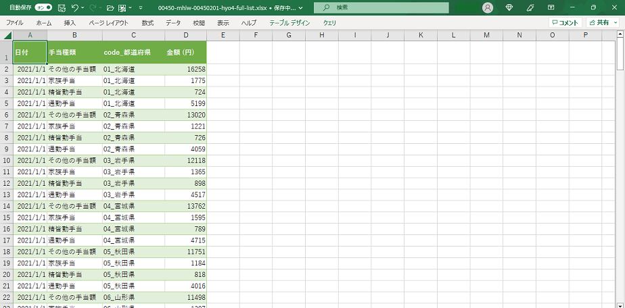Select column header E
The width and height of the screenshot is (625, 308).
click(x=223, y=35)
